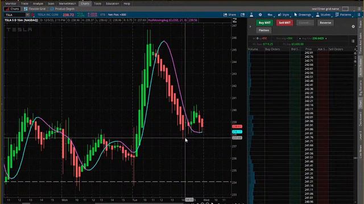Click the grid name input field

point(325,9)
